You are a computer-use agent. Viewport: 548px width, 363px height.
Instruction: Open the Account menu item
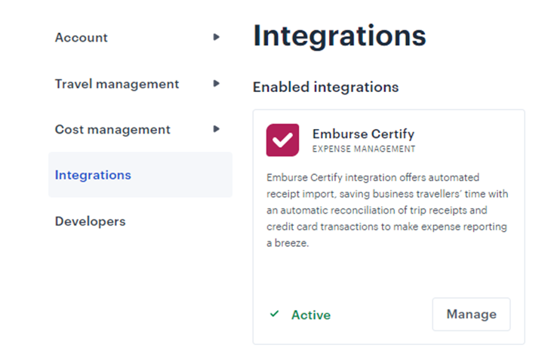(x=82, y=38)
